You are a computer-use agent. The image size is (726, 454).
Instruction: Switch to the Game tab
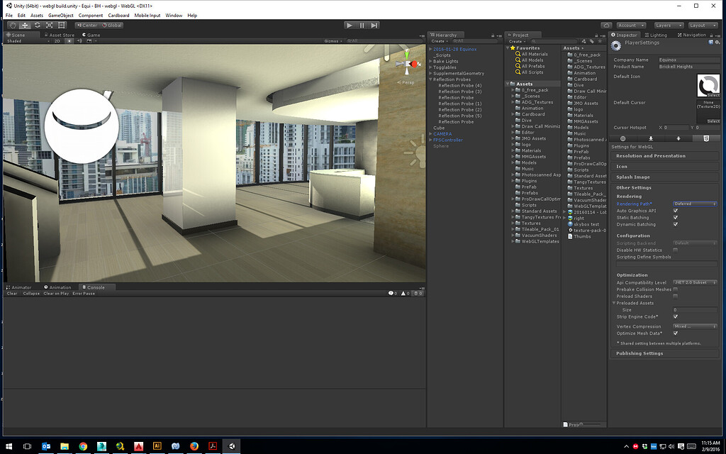click(91, 34)
